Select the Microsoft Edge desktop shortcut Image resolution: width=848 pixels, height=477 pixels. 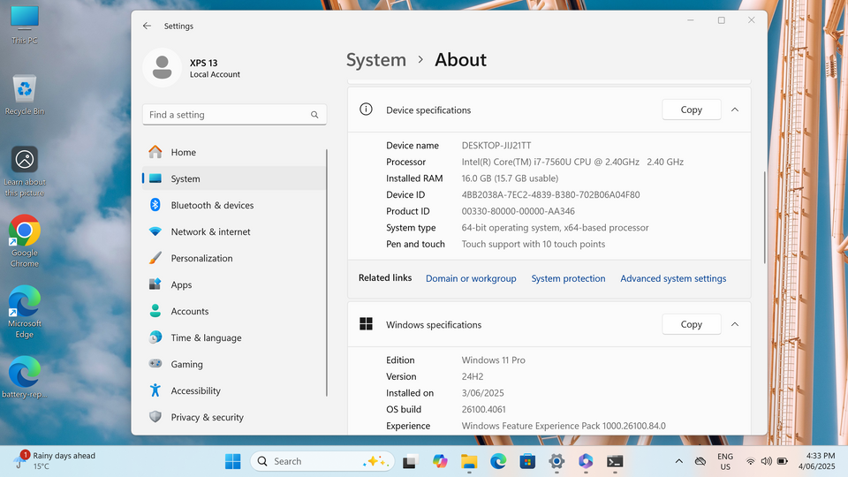(25, 312)
